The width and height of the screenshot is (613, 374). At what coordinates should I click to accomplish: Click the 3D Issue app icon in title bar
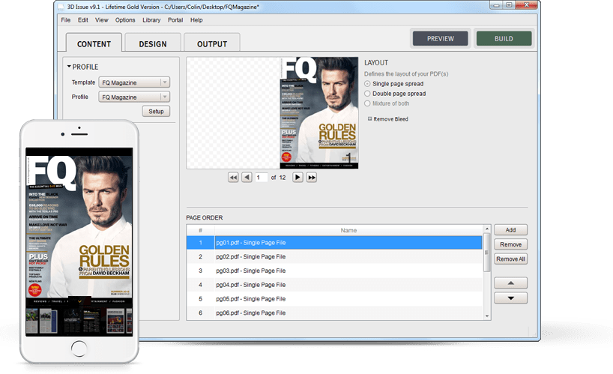coord(61,7)
